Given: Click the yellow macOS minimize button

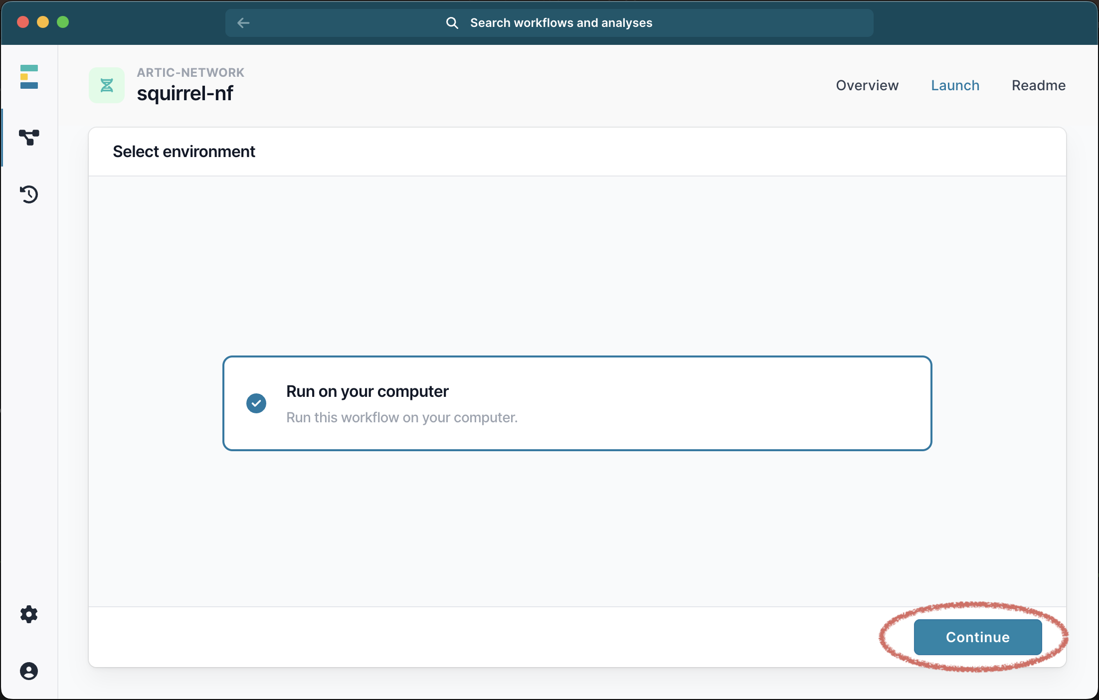Looking at the screenshot, I should click(x=43, y=22).
